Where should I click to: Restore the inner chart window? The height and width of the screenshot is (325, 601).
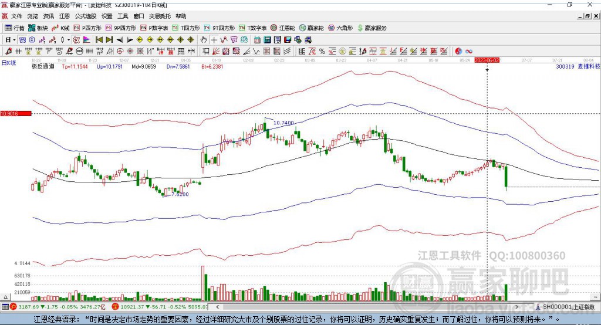(x=588, y=16)
